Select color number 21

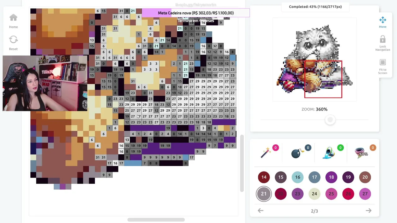click(264, 194)
